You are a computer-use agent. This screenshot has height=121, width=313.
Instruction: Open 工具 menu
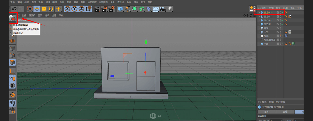41,2
